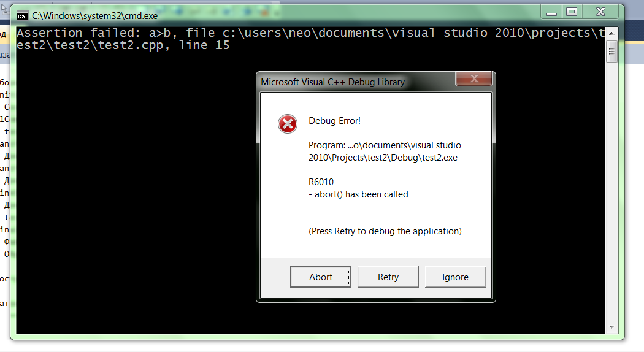Click the Abort button in the dialog
The height and width of the screenshot is (352, 644).
click(x=320, y=277)
